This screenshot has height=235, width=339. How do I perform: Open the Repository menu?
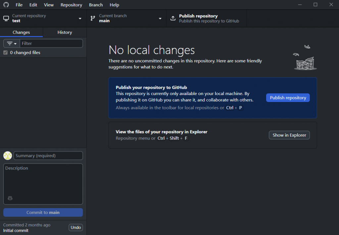[x=71, y=5]
